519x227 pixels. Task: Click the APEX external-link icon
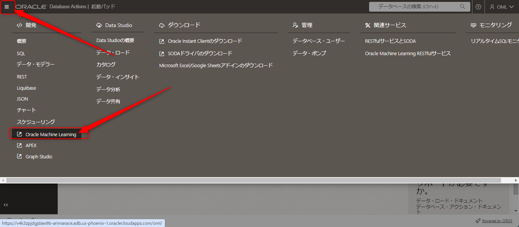click(19, 145)
